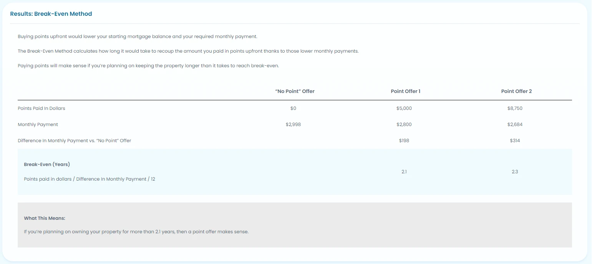Select the Point Offer 2 column header
592x264 pixels.
coord(516,91)
